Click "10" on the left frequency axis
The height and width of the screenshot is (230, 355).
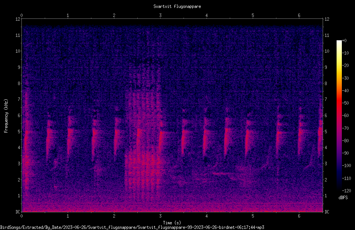18,51
